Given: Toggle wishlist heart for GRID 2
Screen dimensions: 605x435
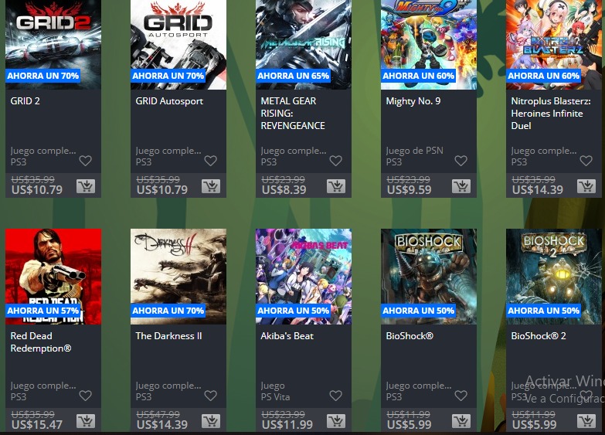Looking at the screenshot, I should (x=85, y=161).
